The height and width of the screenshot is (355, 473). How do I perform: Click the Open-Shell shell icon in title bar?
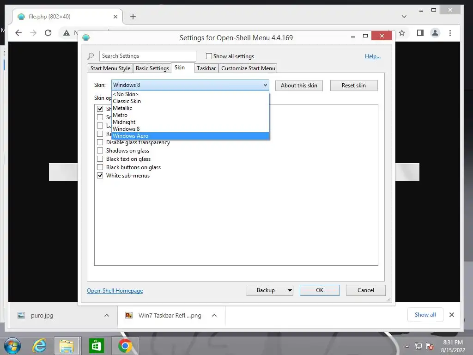pos(86,38)
